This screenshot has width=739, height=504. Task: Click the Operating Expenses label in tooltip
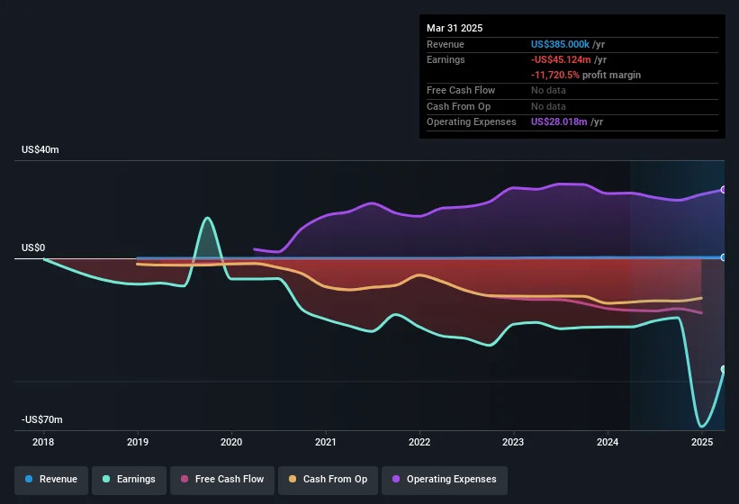pos(472,122)
